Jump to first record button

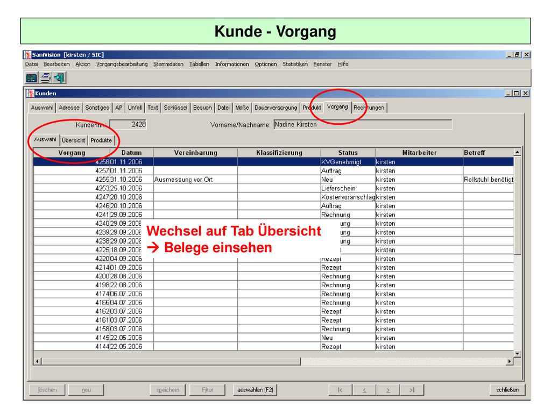[x=340, y=390]
